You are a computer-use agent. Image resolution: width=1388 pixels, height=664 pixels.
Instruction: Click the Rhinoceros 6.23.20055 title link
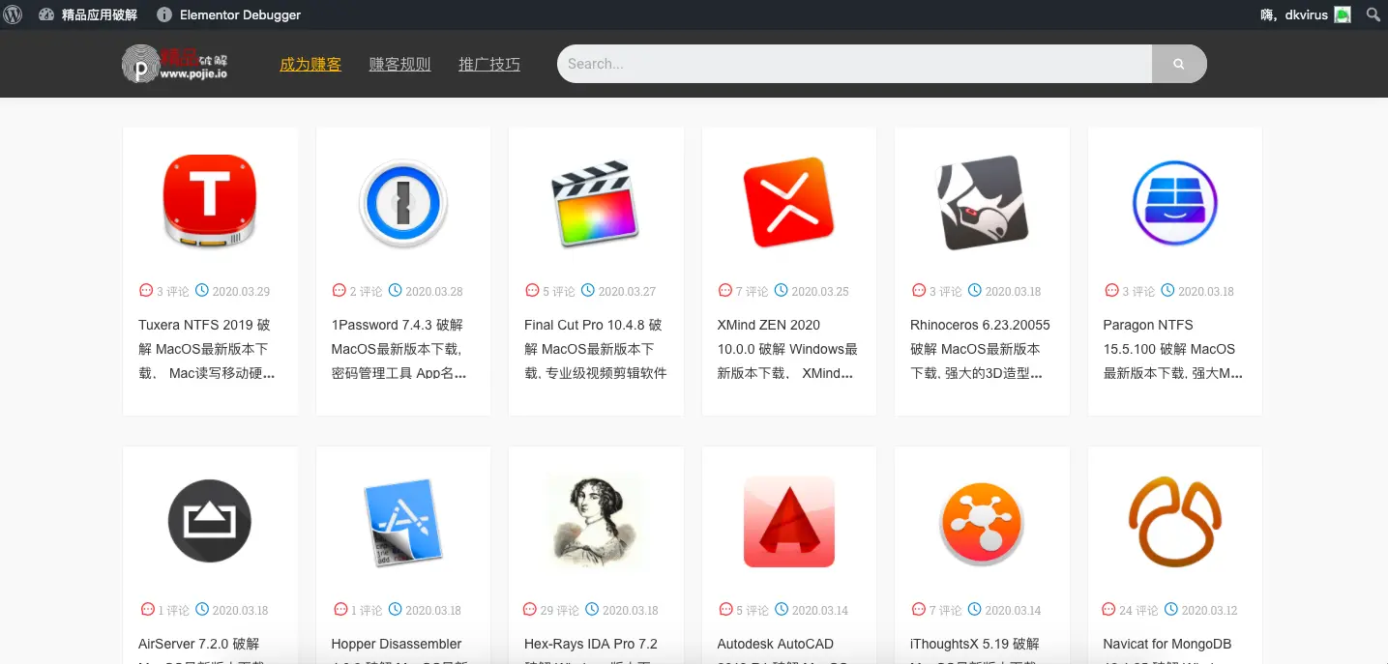[x=980, y=349]
